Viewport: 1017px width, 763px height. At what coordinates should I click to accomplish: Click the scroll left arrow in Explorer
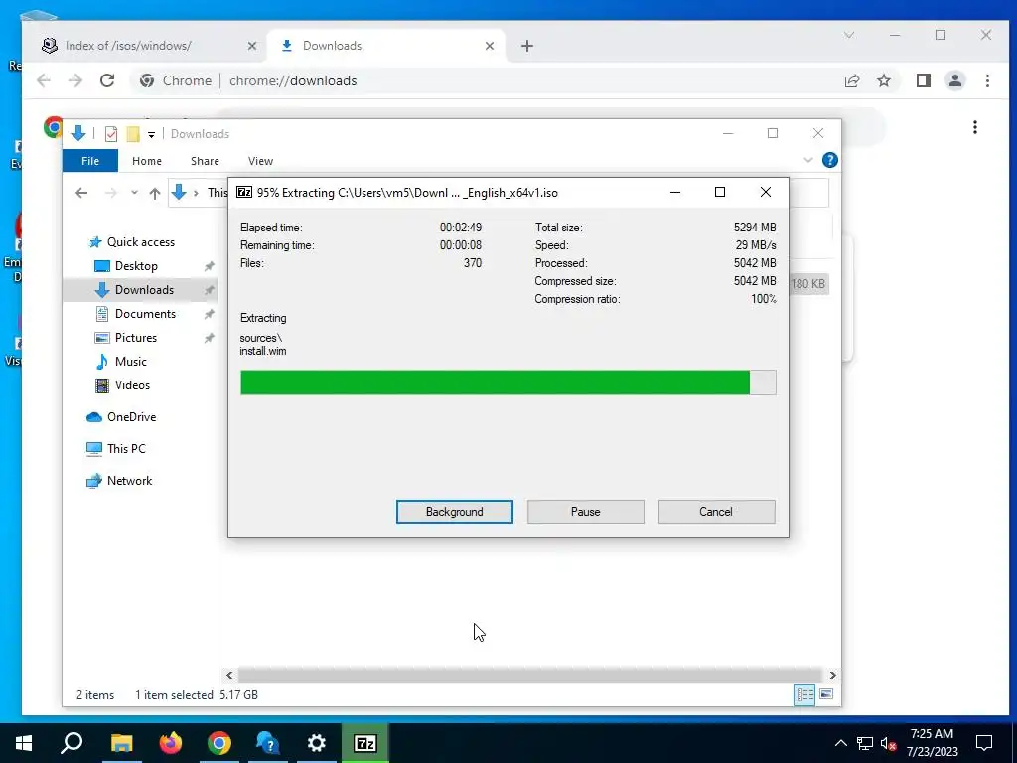click(229, 675)
